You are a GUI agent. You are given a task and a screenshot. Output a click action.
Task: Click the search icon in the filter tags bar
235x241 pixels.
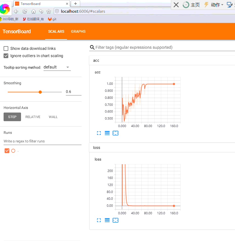(92, 47)
